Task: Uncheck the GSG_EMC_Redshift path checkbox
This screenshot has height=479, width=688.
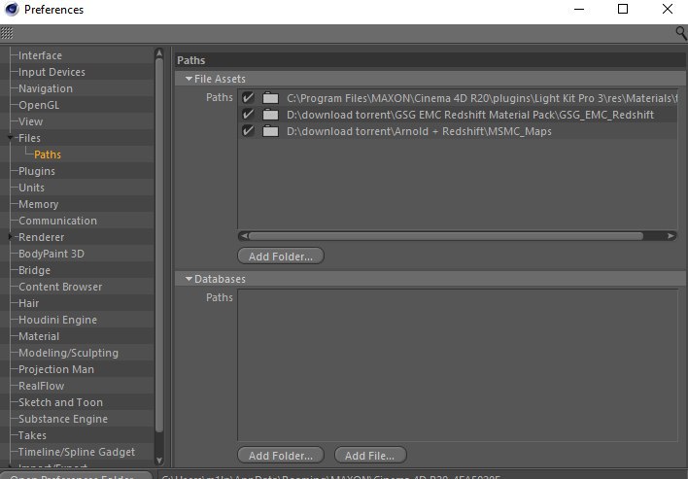Action: (248, 115)
